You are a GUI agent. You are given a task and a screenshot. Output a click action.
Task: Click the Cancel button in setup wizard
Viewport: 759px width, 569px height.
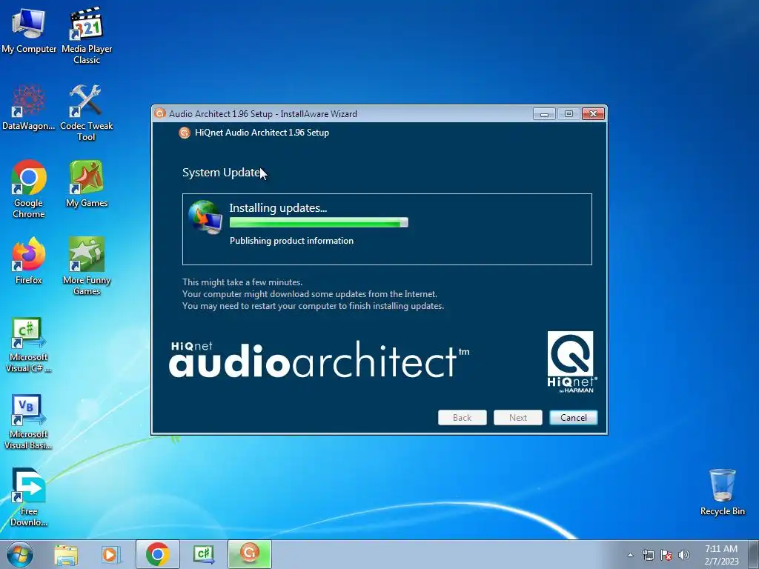[574, 418]
